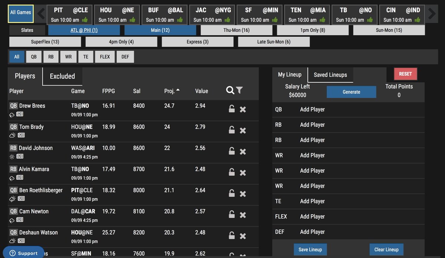This screenshot has height=258, width=445.
Task: Filter players by the FLEX position
Action: 105,57
